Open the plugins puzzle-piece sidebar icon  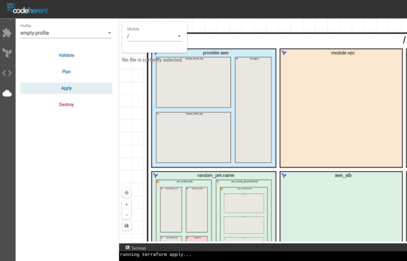click(x=7, y=33)
